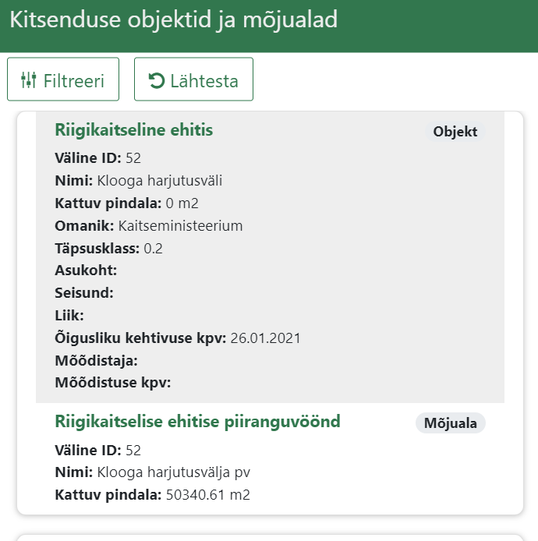Open Riigikaitselise ehitise piiranguvöönd heading

point(197,422)
